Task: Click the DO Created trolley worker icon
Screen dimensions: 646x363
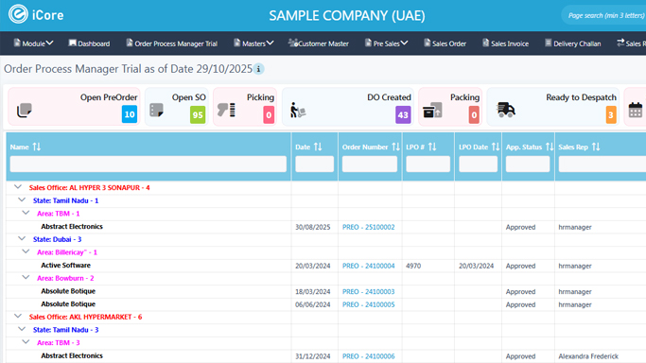Action: (x=297, y=111)
